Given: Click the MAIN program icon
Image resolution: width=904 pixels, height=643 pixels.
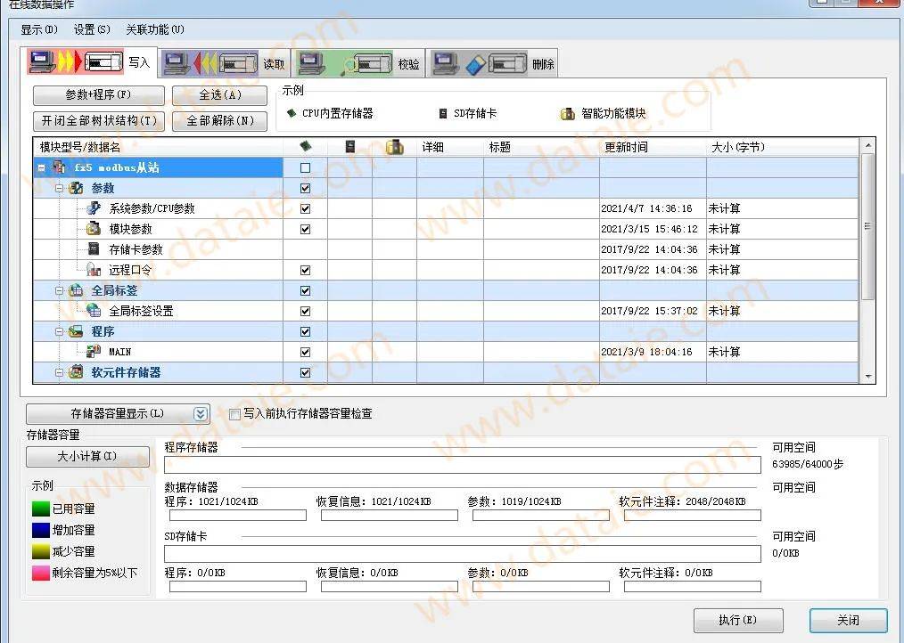Looking at the screenshot, I should (x=94, y=352).
